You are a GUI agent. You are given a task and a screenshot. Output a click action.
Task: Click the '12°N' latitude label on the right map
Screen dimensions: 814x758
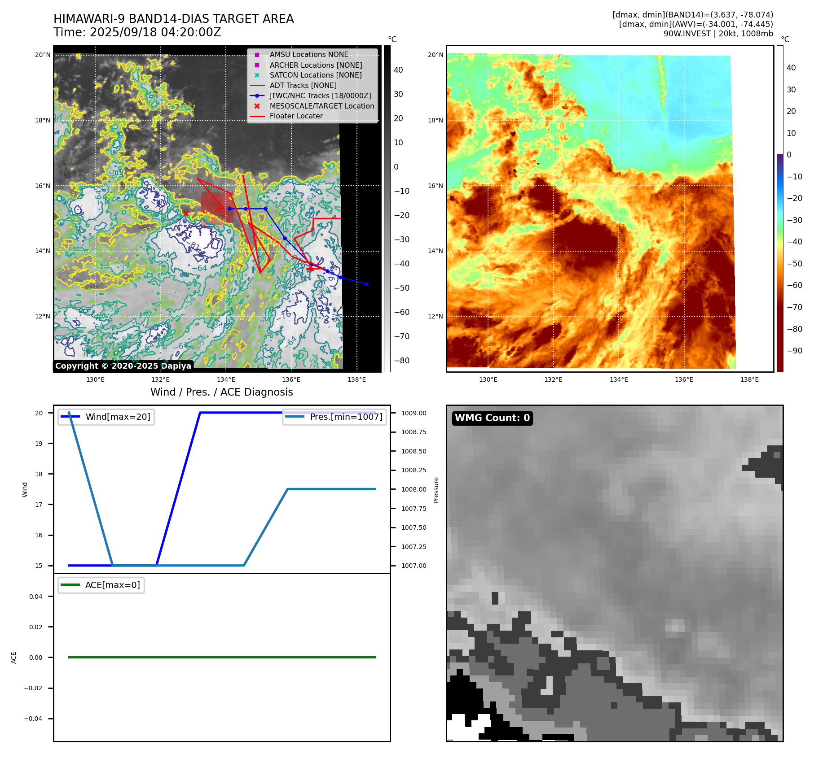tap(436, 316)
